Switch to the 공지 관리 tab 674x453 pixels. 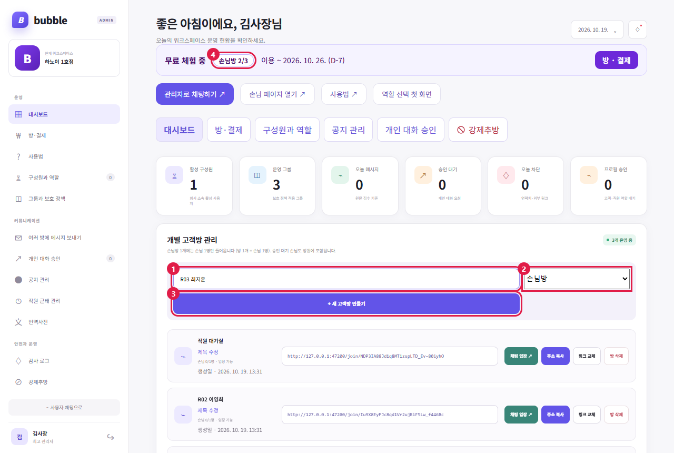tap(348, 130)
